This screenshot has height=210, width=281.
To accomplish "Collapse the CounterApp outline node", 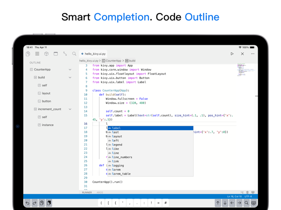I will [70, 70].
